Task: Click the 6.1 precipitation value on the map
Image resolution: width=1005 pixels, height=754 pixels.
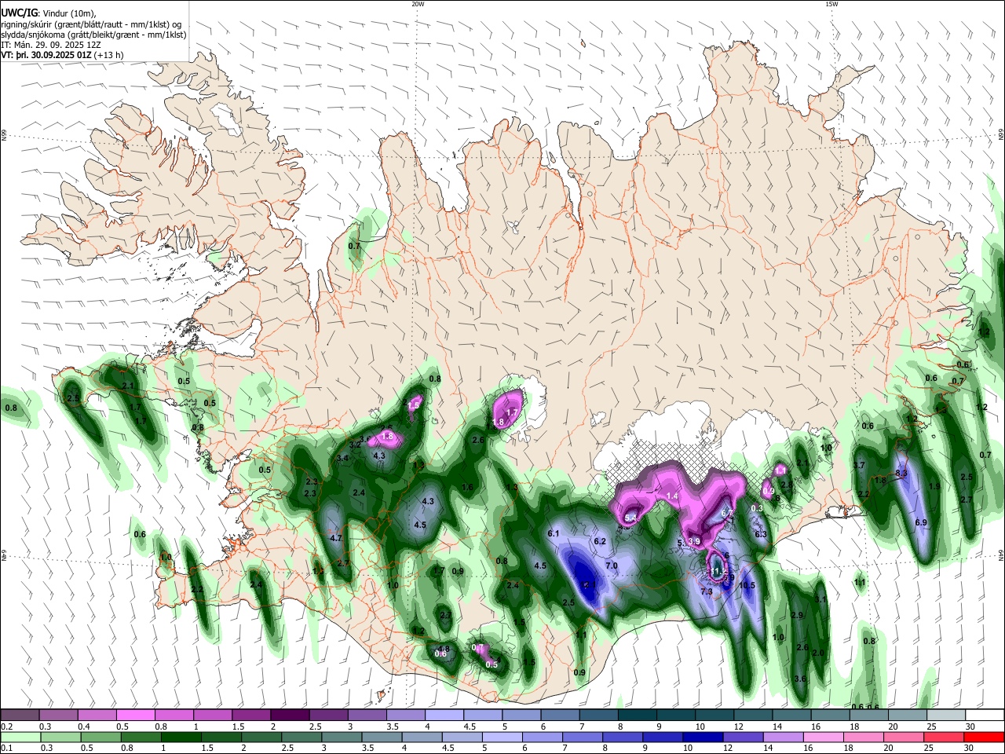Action: [553, 534]
